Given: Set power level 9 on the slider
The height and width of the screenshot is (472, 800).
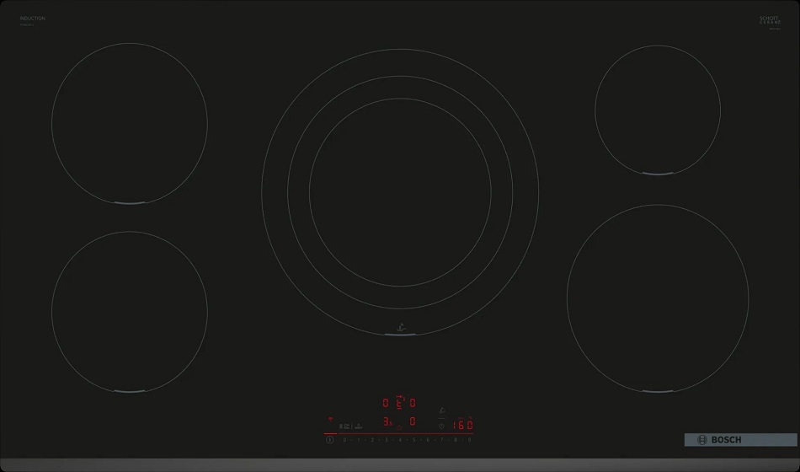Looking at the screenshot, I should coord(469,439).
